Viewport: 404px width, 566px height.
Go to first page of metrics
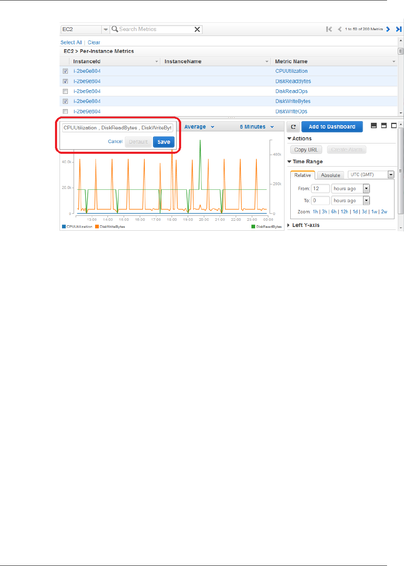329,29
